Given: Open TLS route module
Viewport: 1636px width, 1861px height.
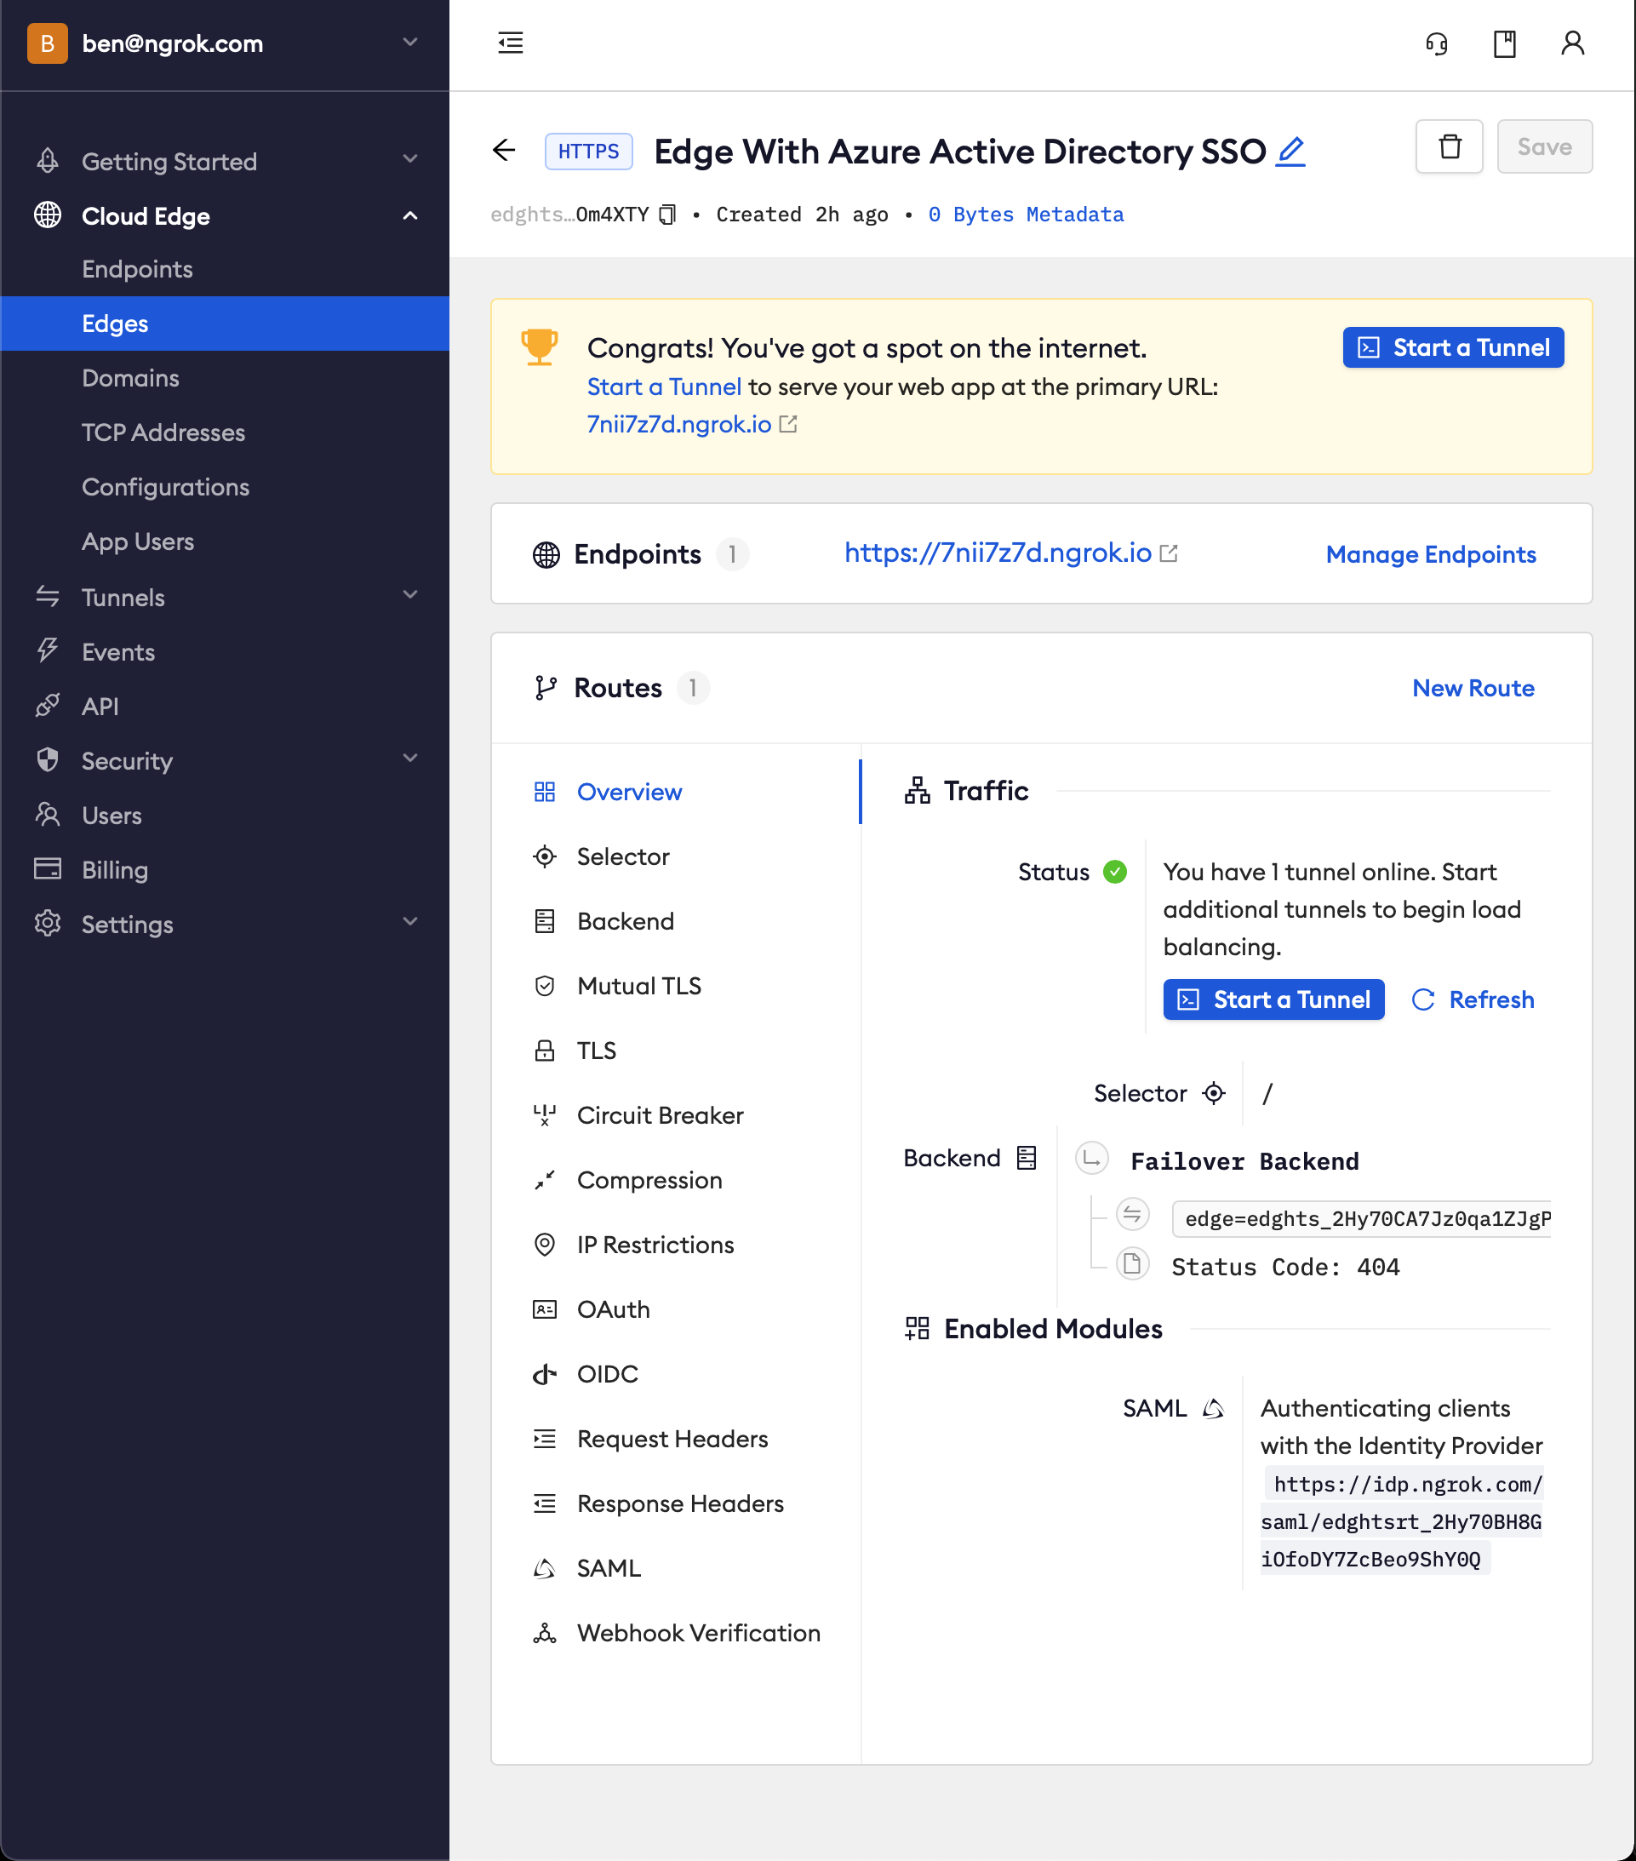Looking at the screenshot, I should pos(678,1050).
